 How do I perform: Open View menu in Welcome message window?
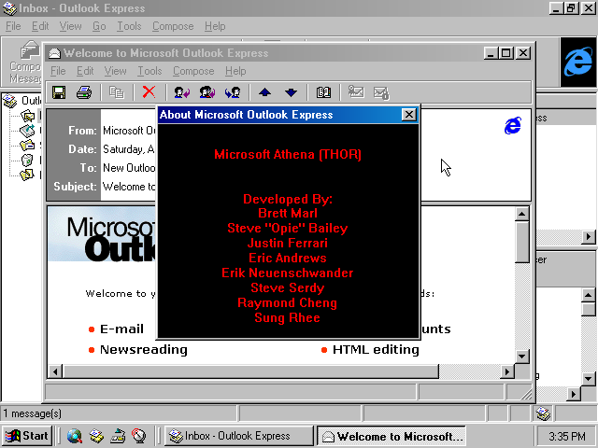pyautogui.click(x=116, y=71)
